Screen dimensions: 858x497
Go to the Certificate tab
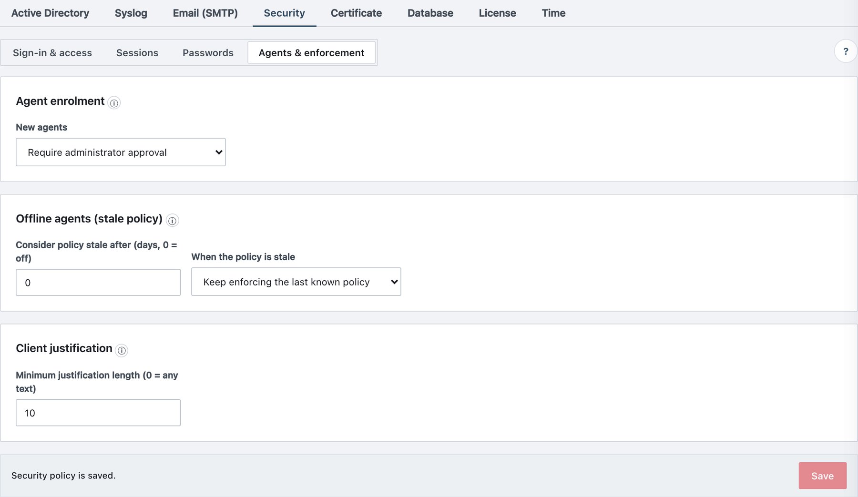coord(357,13)
